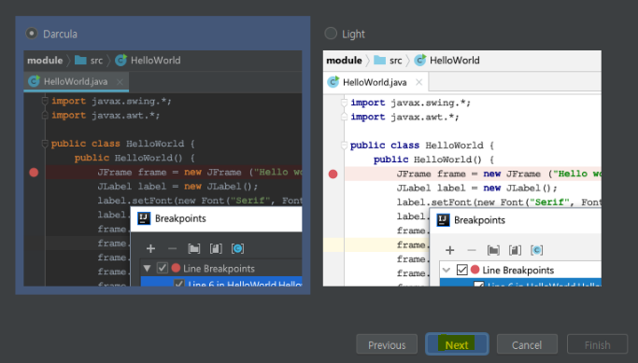
Task: Click the fold marker beside 'import javax.awt' in Light preview
Action: pos(345,117)
